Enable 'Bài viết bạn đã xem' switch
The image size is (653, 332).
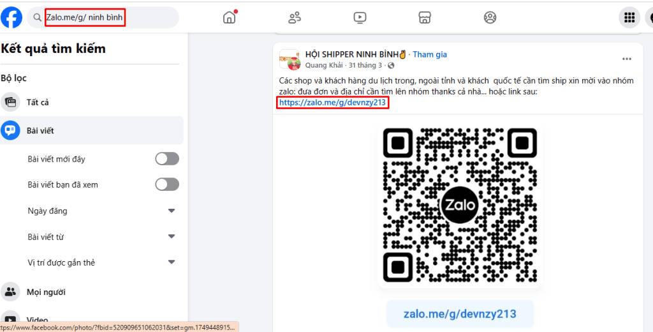[167, 185]
